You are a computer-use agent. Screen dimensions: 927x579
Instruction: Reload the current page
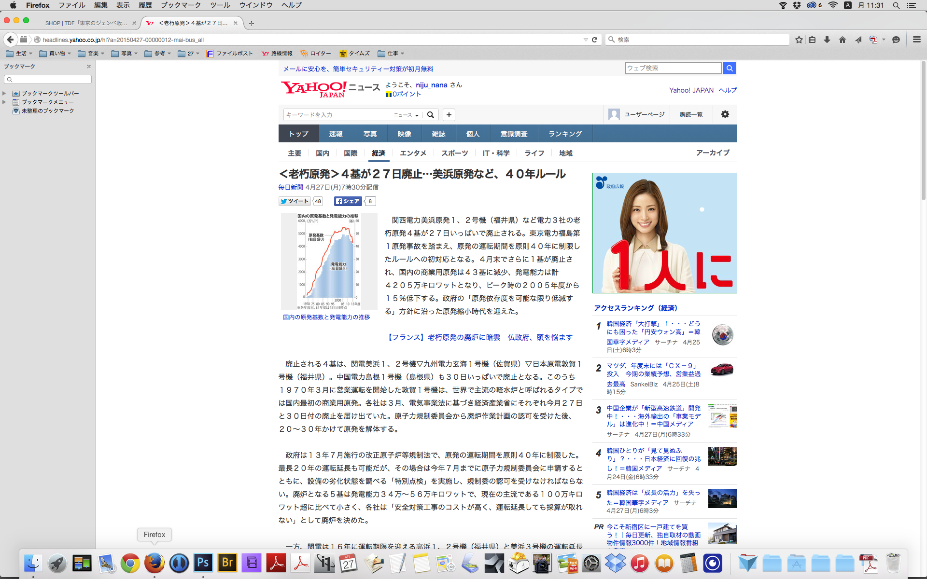595,40
